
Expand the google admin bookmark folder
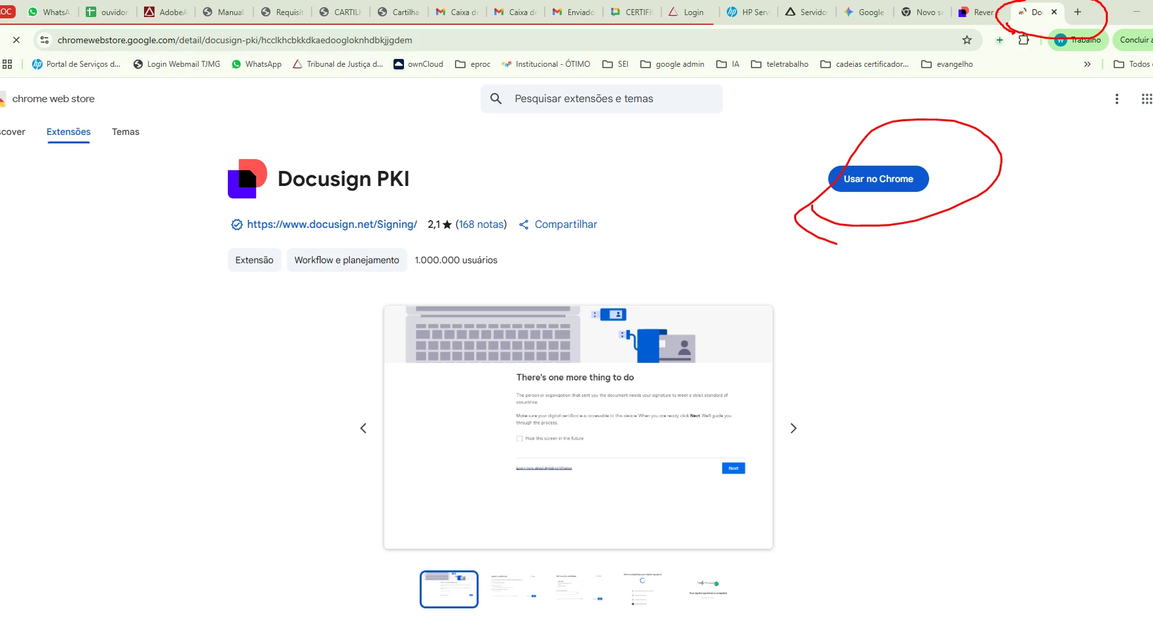pyautogui.click(x=672, y=64)
